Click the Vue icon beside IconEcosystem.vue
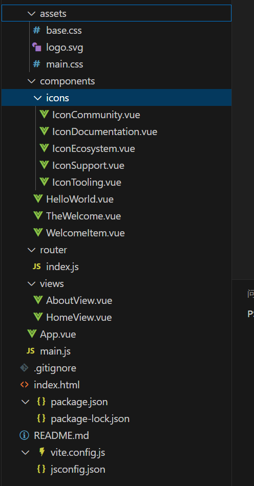254x486 pixels. pos(44,148)
